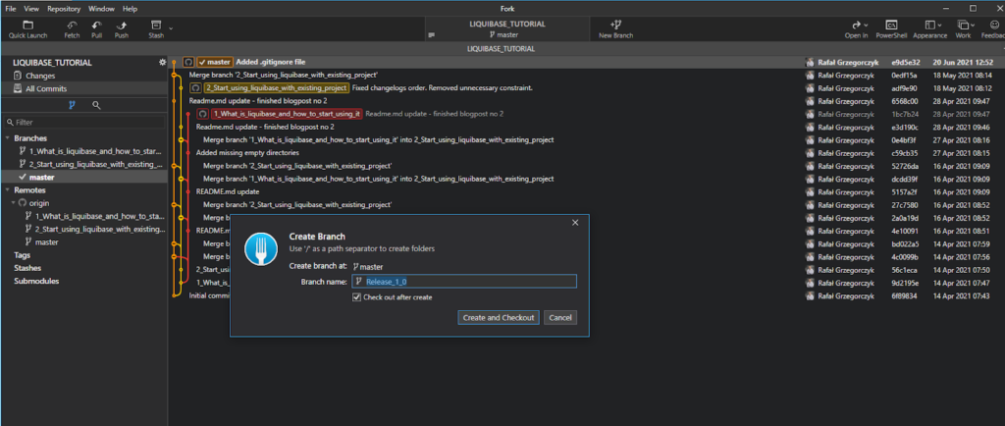The image size is (1005, 426).
Task: Click GitHub icon beside master label
Action: (x=188, y=62)
